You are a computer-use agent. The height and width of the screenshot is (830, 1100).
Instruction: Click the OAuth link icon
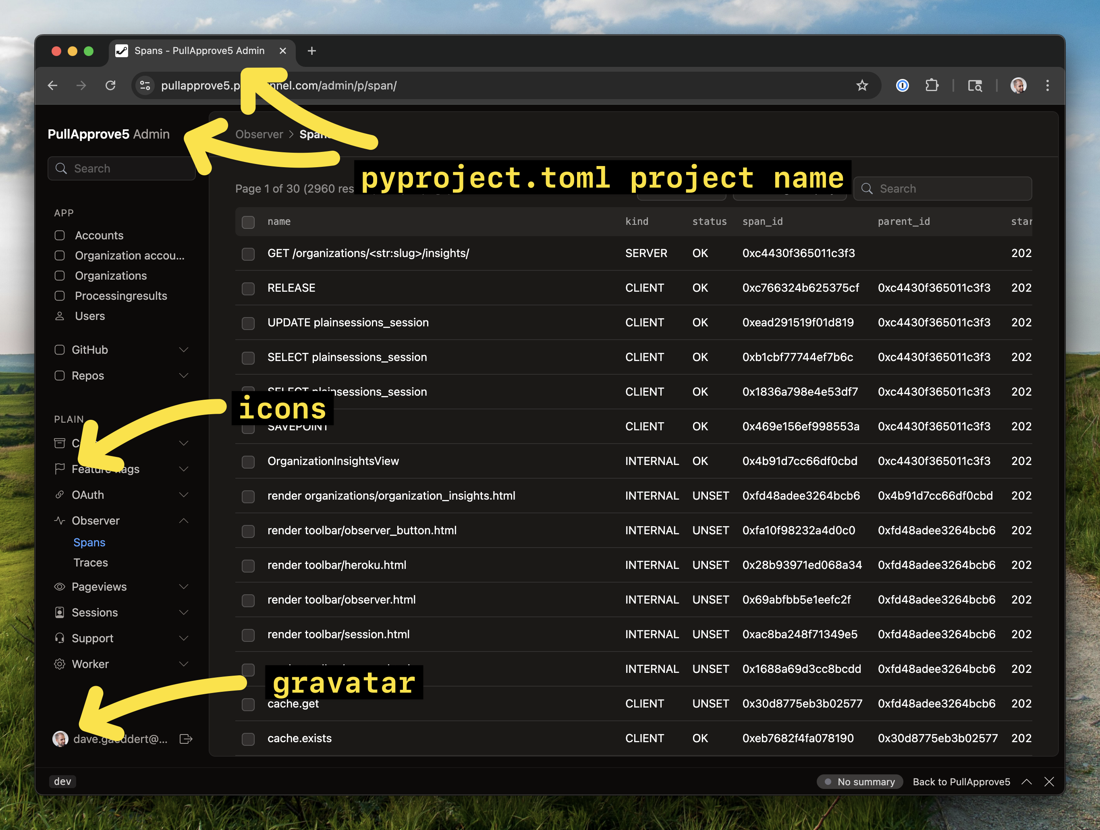60,495
